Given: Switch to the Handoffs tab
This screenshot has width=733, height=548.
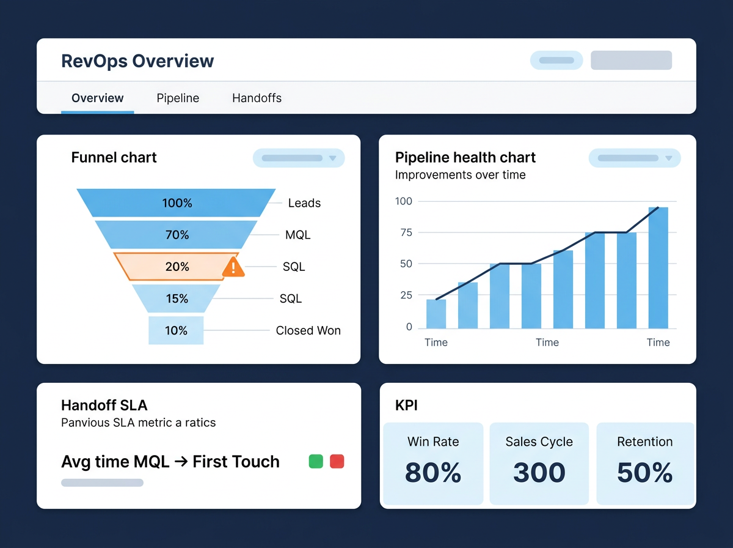Looking at the screenshot, I should click(x=257, y=98).
